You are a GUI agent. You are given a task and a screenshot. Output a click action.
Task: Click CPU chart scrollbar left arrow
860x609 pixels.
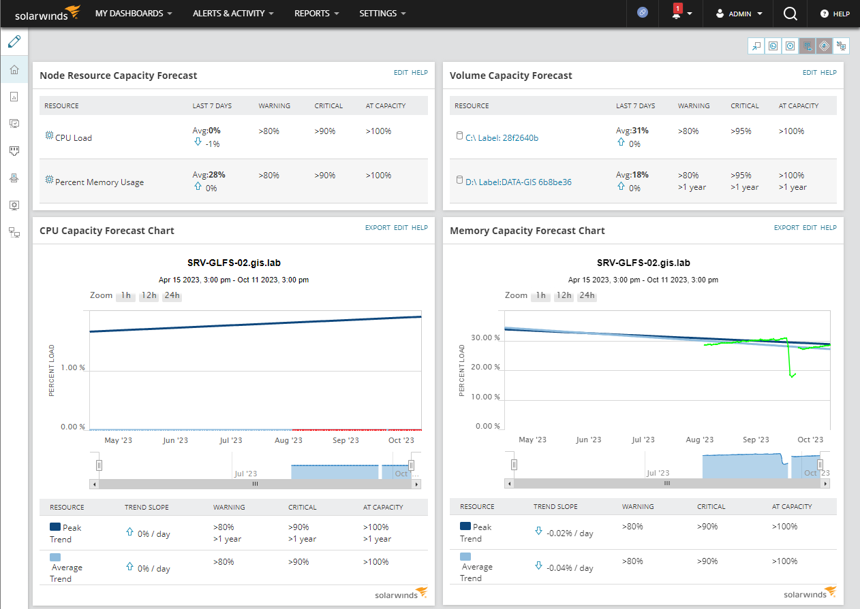pyautogui.click(x=94, y=484)
